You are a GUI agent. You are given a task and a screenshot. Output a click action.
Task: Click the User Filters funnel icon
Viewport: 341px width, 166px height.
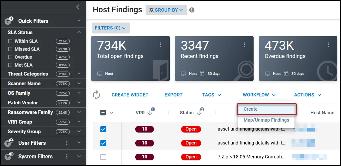[x=9, y=142]
